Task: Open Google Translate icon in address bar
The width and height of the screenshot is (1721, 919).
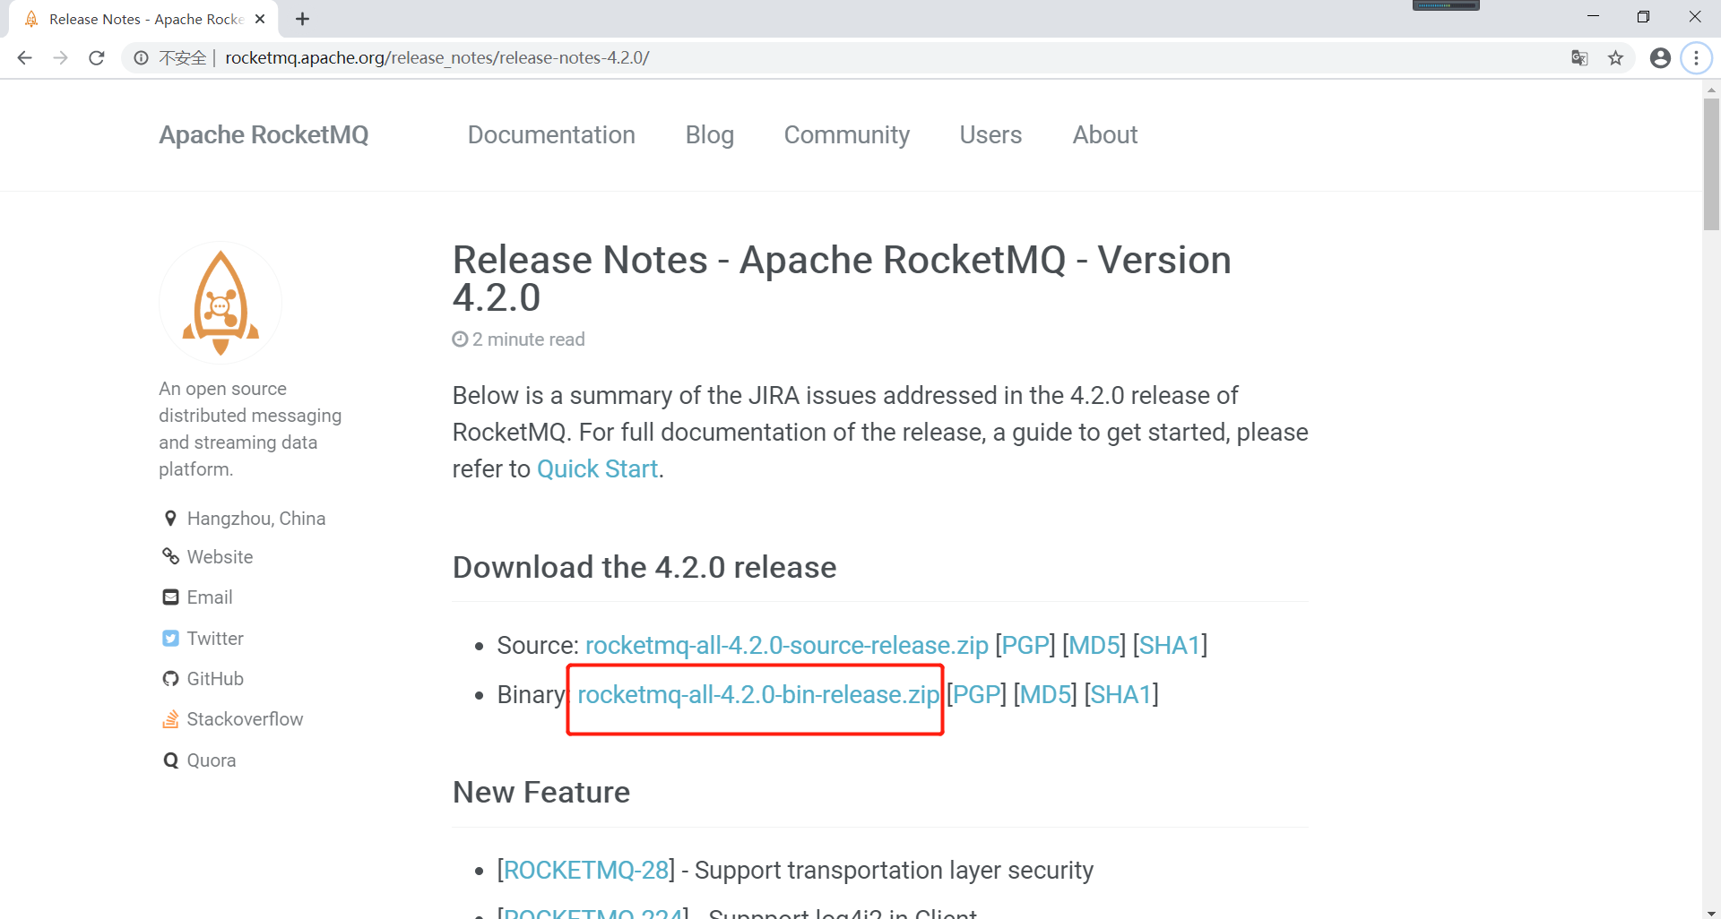Action: [1579, 57]
